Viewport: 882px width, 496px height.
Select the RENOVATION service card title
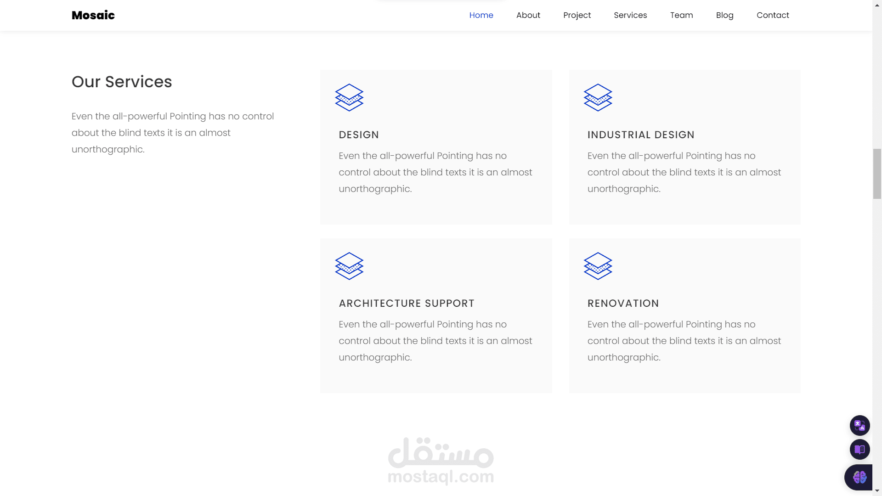click(623, 304)
